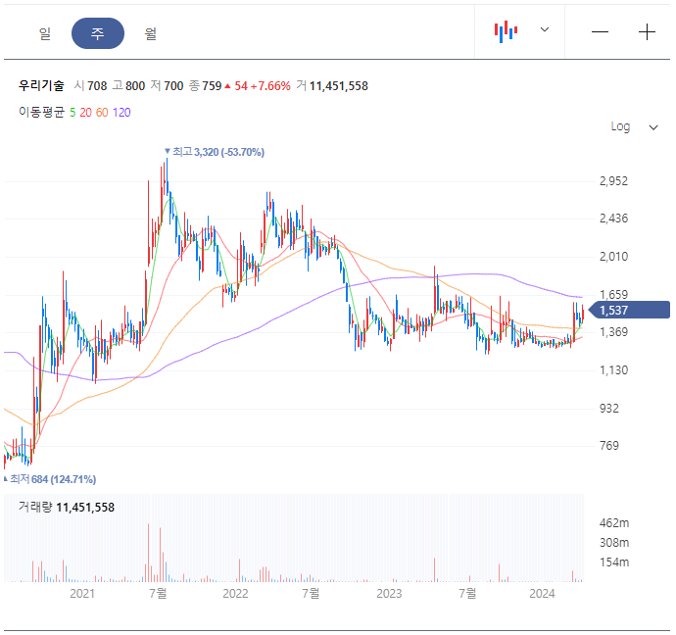Zoom out with the minus button
Viewport: 676px width, 635px height.
[600, 32]
